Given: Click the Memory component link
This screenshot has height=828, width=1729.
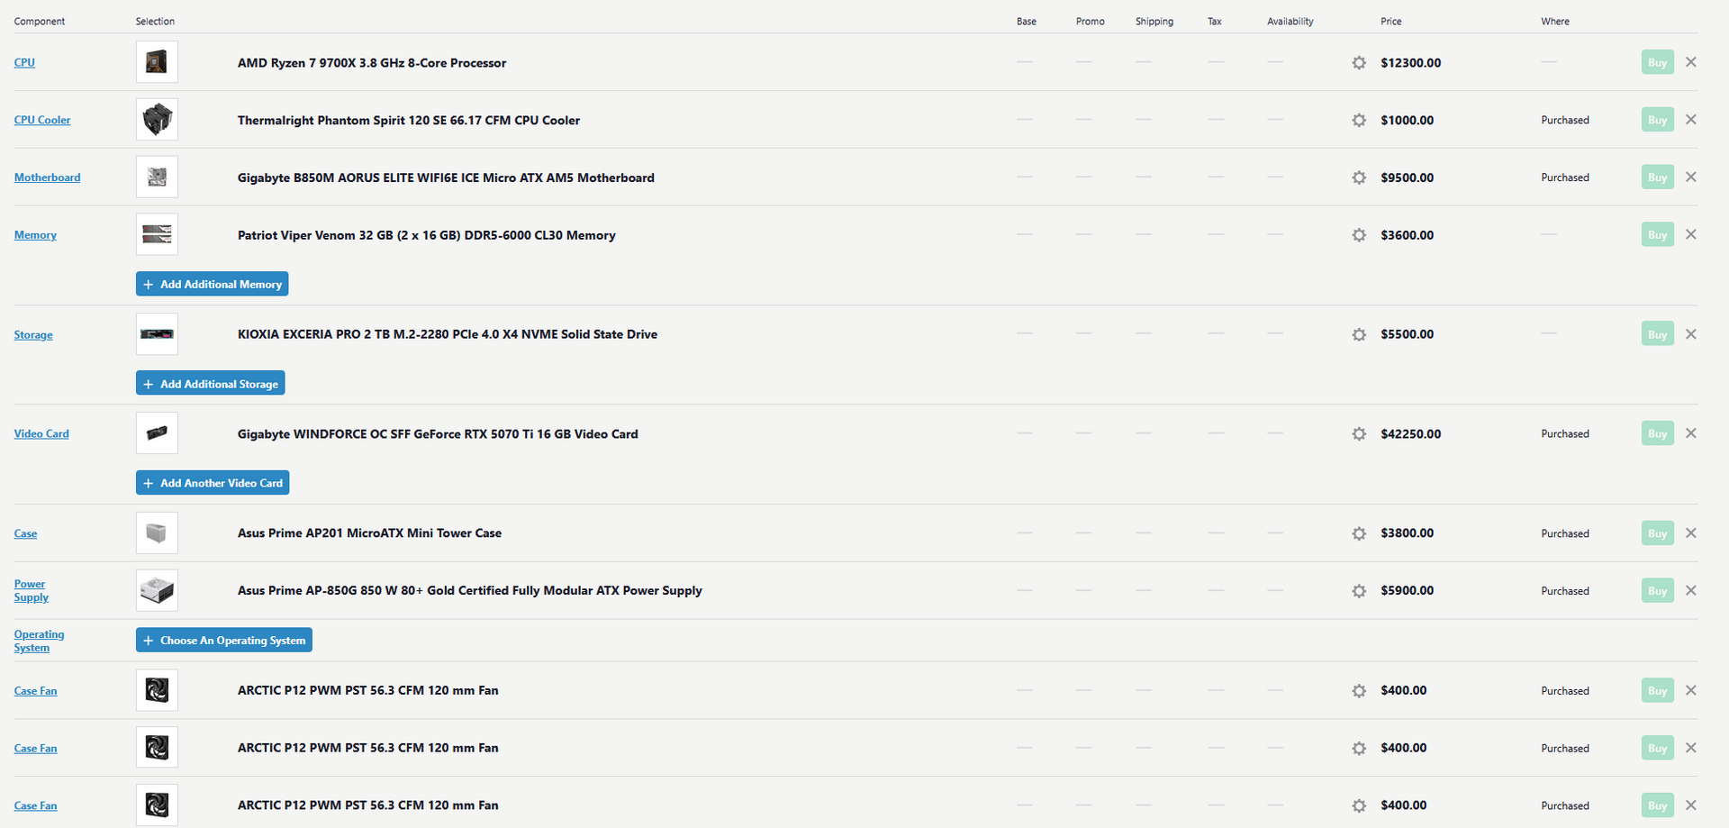Looking at the screenshot, I should click(x=35, y=235).
